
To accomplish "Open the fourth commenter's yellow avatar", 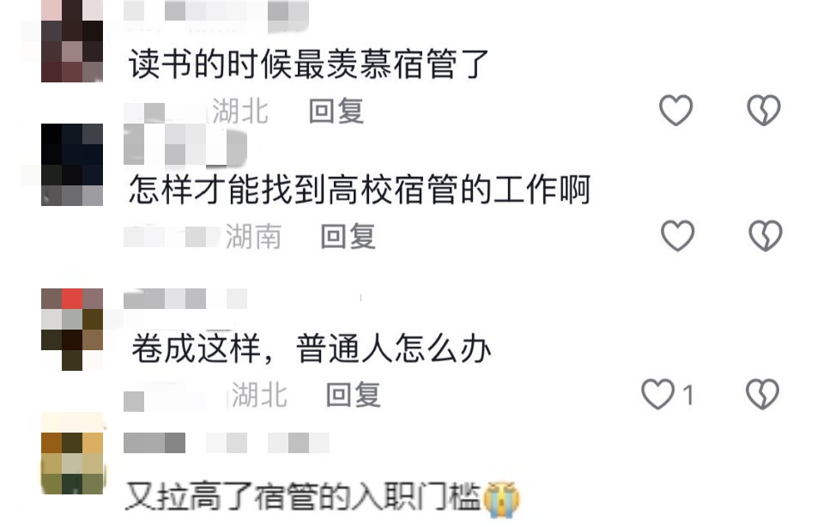I will pos(72,453).
